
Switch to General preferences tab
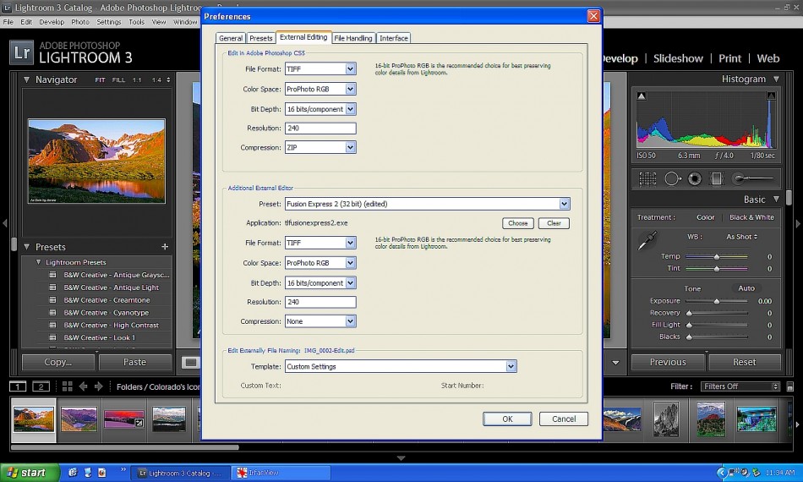231,38
